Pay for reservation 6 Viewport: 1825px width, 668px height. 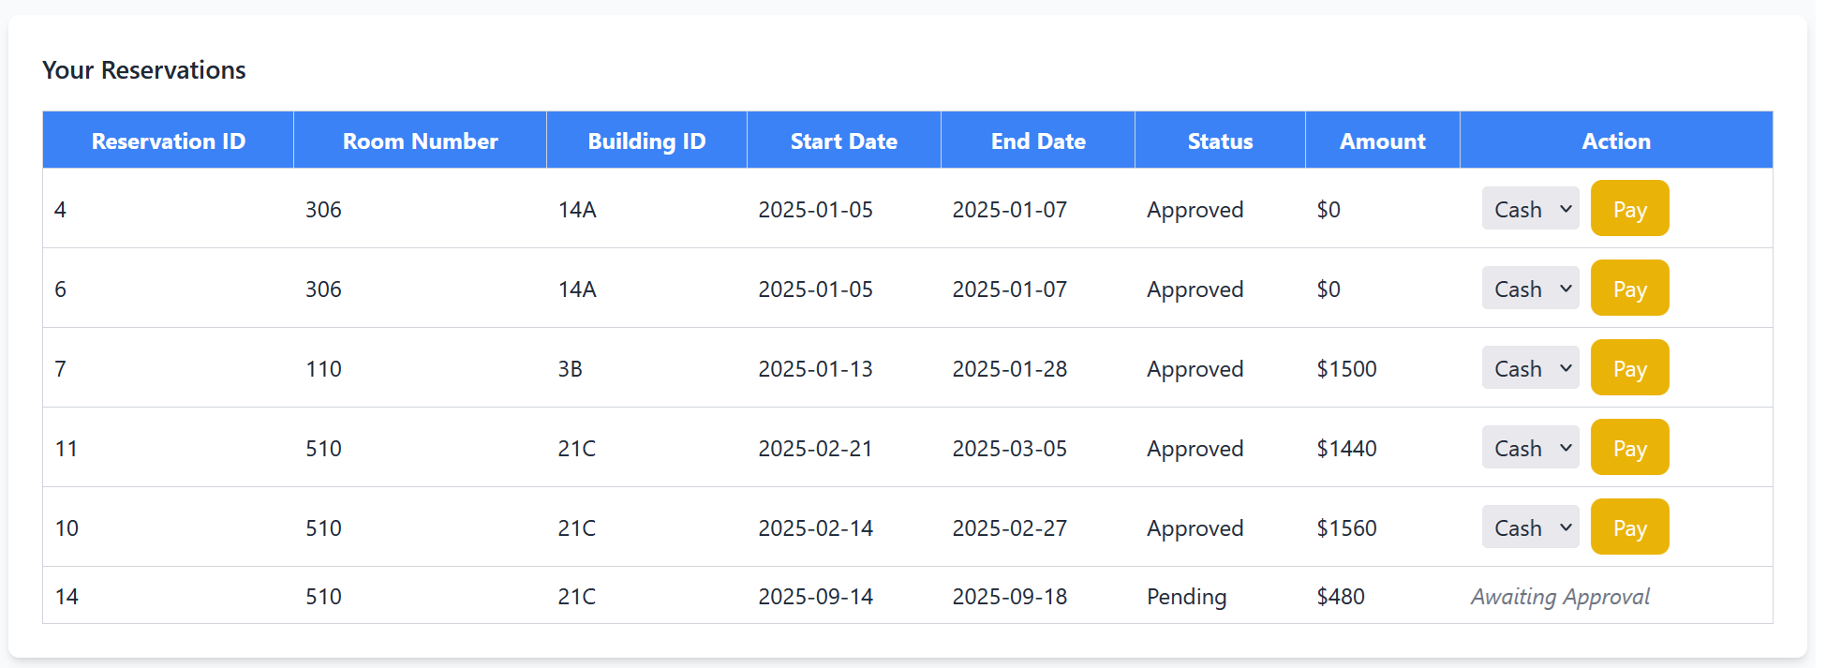tap(1628, 289)
